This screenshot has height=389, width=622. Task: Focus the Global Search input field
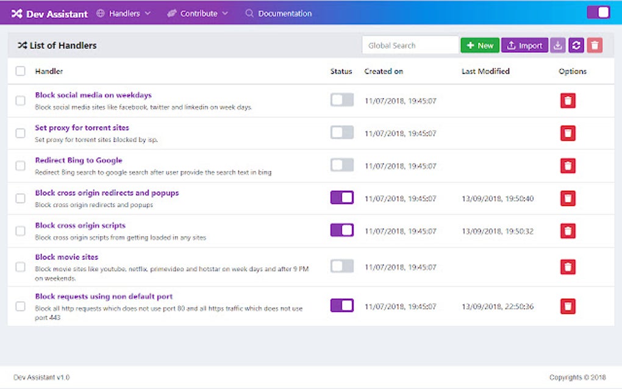click(x=410, y=45)
